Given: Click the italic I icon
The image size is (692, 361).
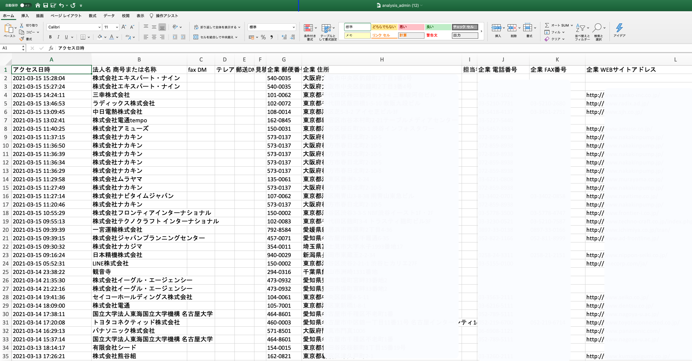Looking at the screenshot, I should [58, 37].
